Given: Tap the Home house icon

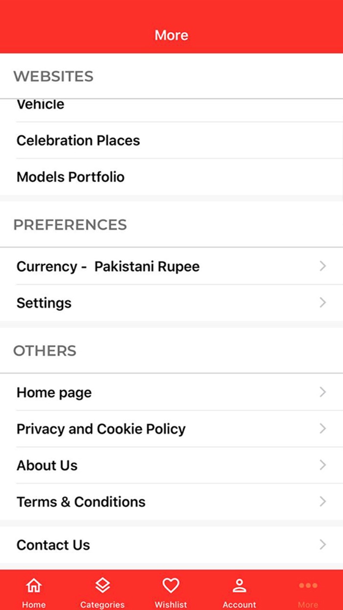Looking at the screenshot, I should (x=34, y=585).
